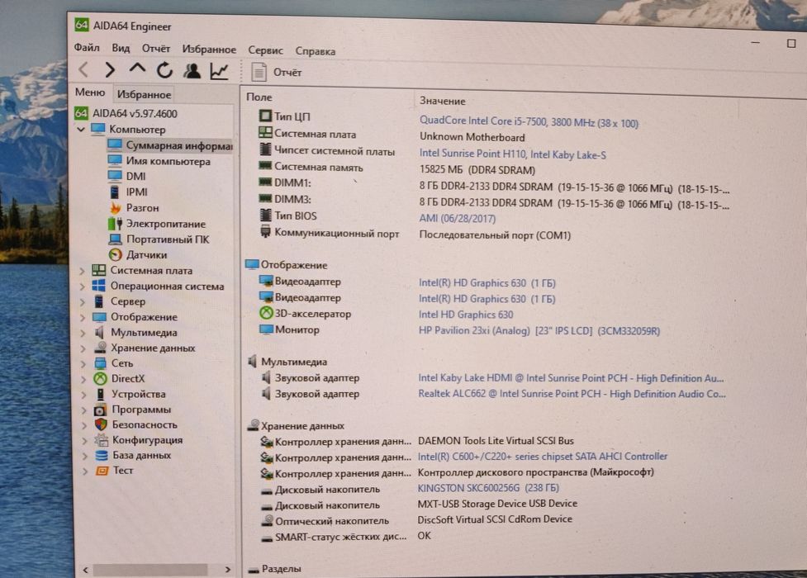Image resolution: width=807 pixels, height=578 pixels.
Task: Open the Отчёт menu in menu bar
Action: [155, 49]
